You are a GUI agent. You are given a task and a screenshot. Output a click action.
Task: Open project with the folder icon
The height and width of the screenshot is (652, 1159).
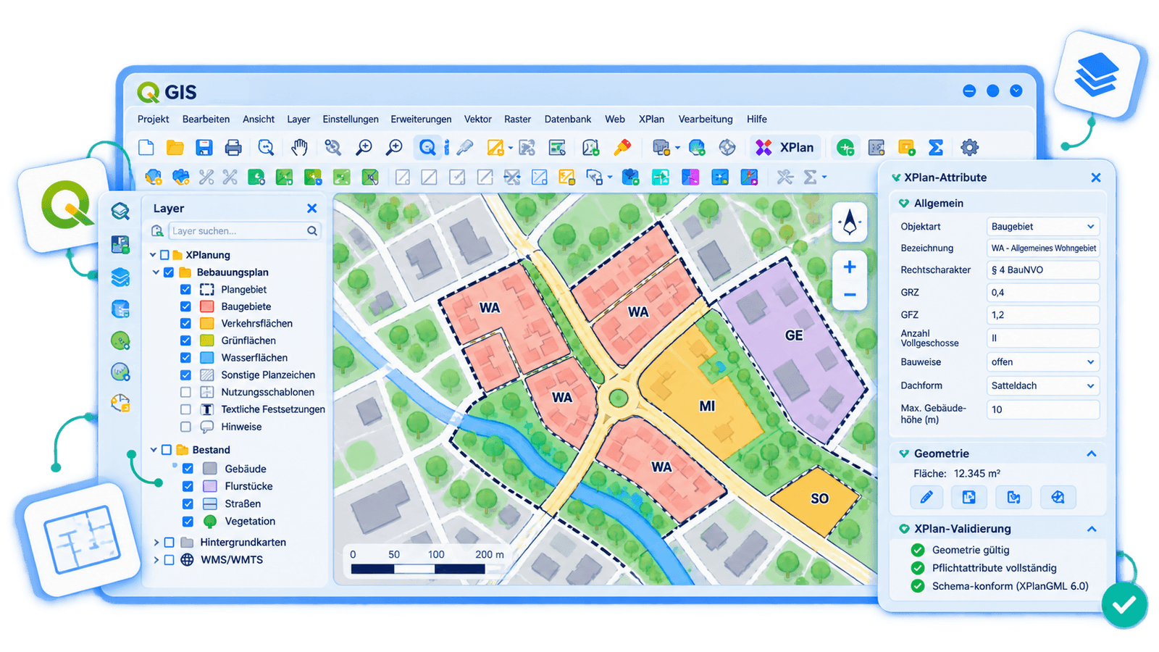(x=175, y=148)
